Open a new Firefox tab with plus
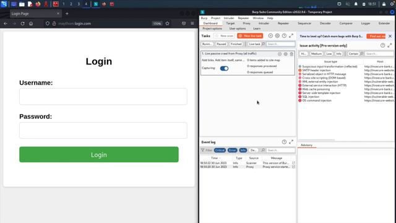 (67, 14)
